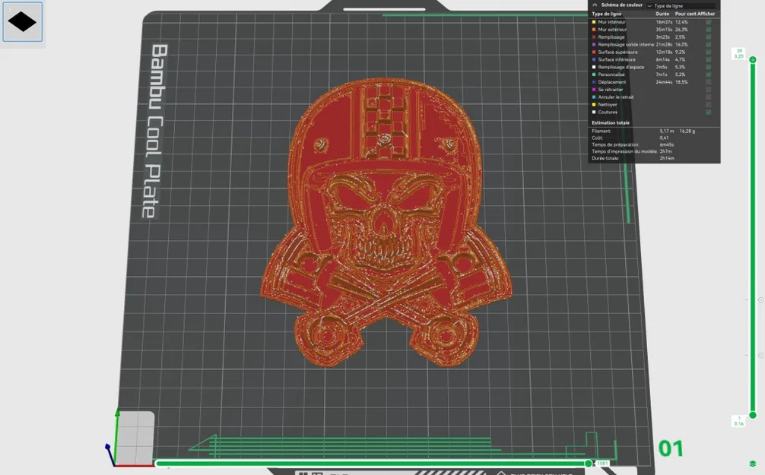Click the Type de ligne column header
This screenshot has height=475, width=765.
(606, 14)
